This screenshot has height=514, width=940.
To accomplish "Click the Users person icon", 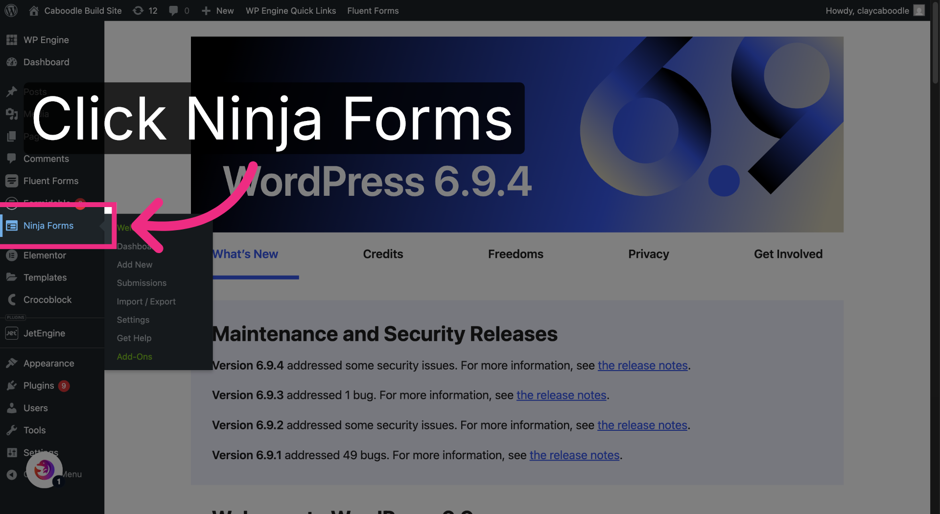I will [x=12, y=408].
